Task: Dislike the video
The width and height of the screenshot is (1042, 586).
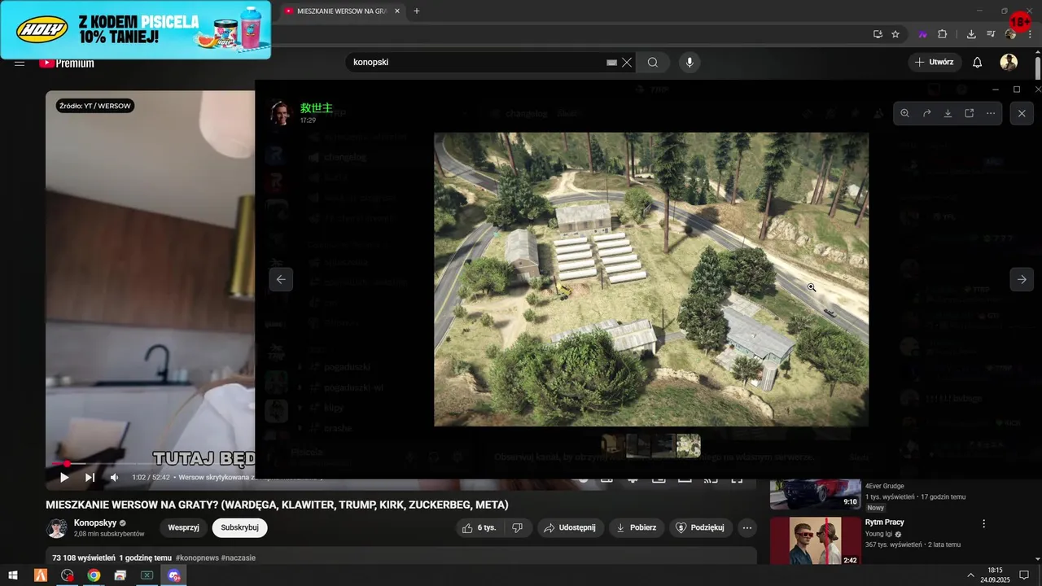Action: [x=517, y=527]
